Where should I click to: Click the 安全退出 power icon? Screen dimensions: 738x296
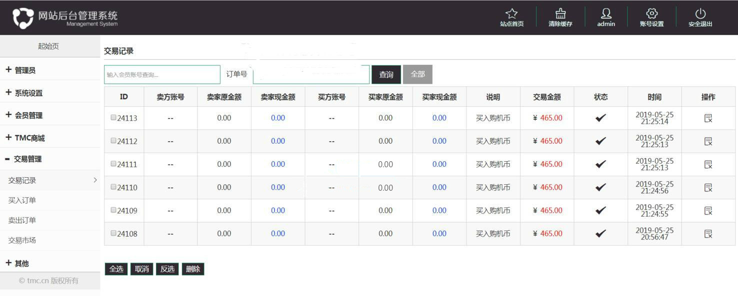coord(700,14)
